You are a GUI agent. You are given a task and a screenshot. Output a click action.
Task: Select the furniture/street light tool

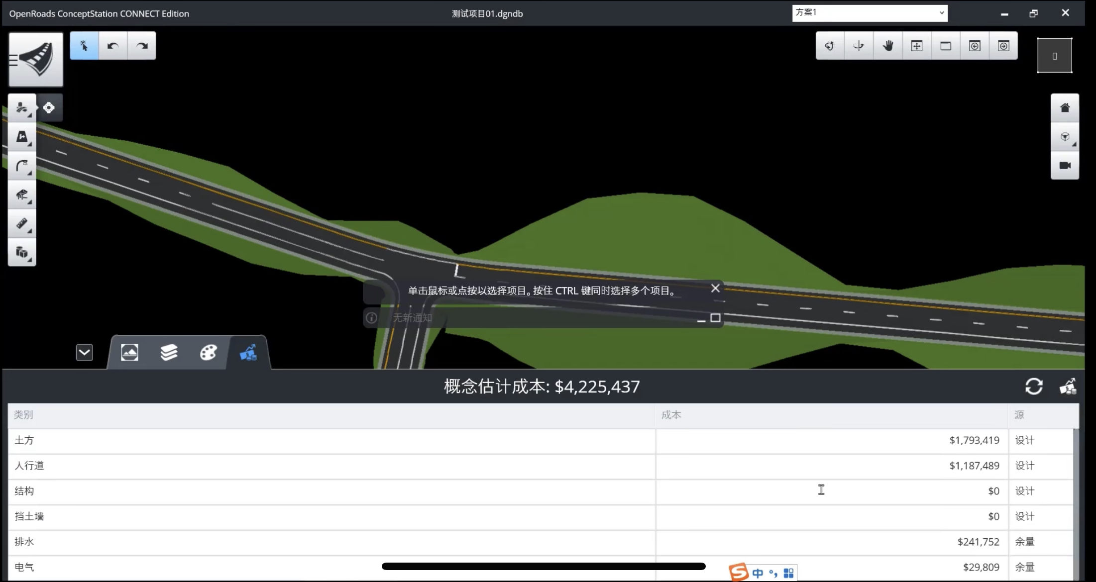click(x=22, y=166)
